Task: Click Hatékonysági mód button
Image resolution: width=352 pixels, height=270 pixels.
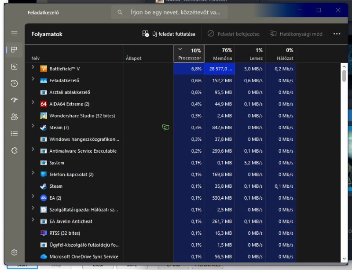Action: pyautogui.click(x=296, y=34)
